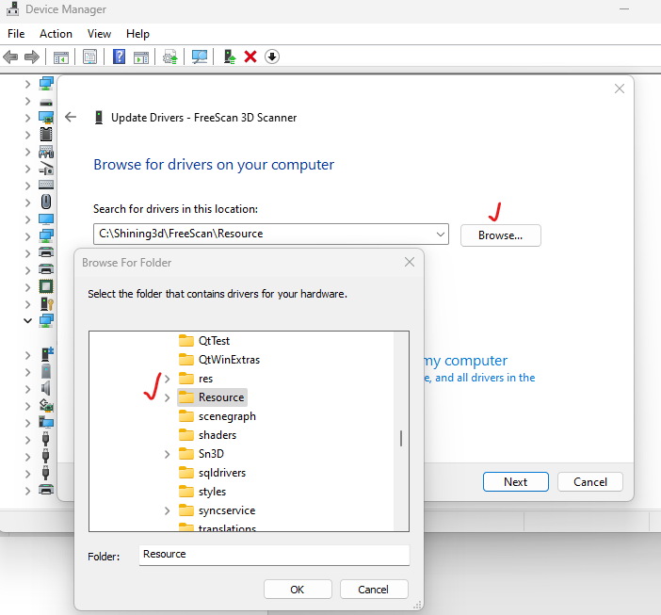This screenshot has width=661, height=615.
Task: Expand the Resource folder chevron
Action: 168,397
